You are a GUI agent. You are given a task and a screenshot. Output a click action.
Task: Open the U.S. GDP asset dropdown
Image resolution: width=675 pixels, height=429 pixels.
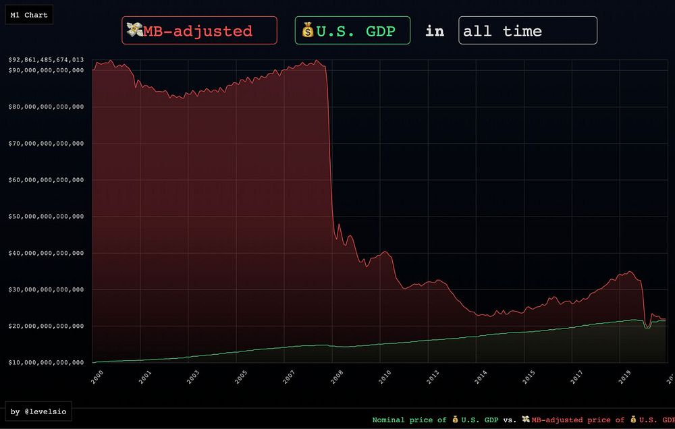[x=352, y=30]
